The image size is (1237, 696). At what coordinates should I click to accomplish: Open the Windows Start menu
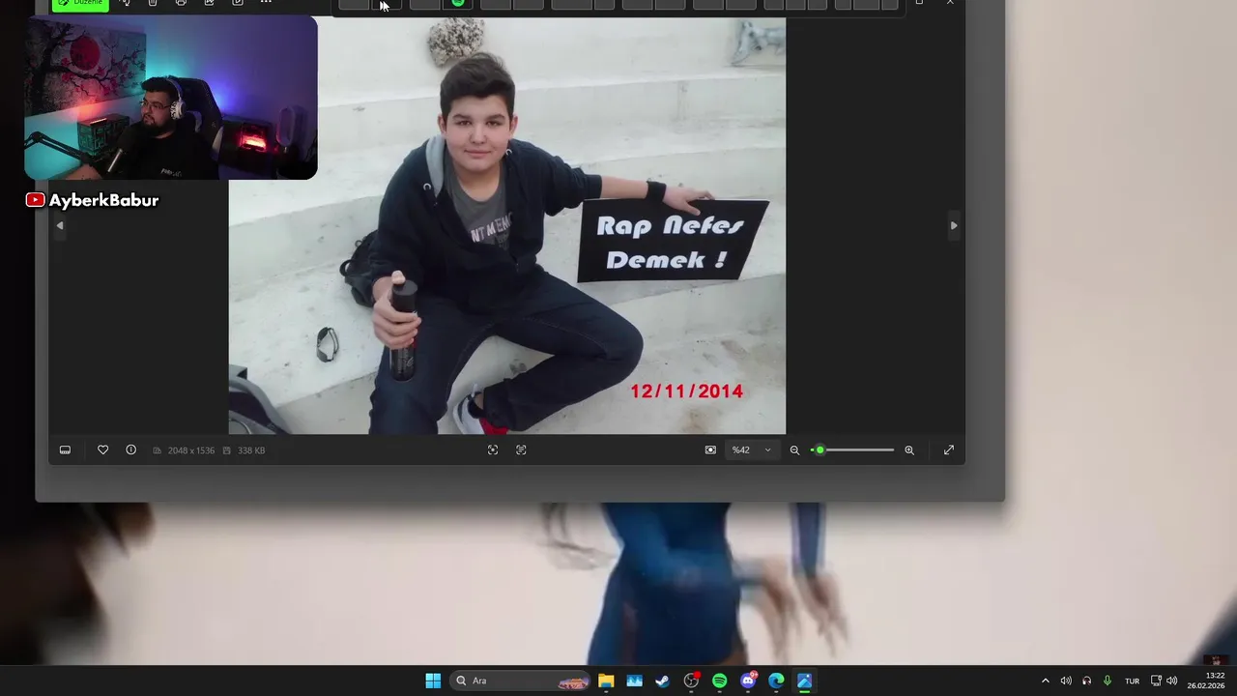433,681
